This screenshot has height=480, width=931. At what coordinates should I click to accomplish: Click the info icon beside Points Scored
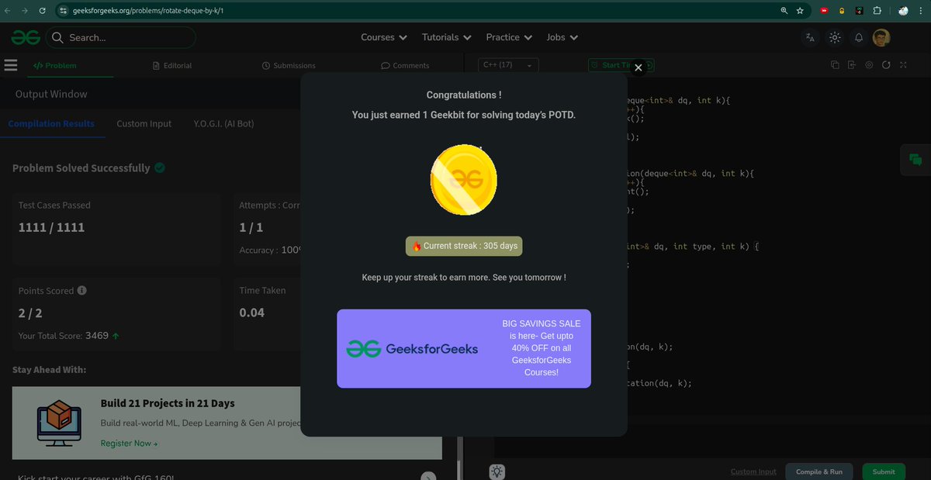(x=82, y=291)
